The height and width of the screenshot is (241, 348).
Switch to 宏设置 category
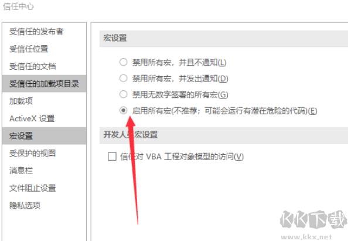(44, 135)
